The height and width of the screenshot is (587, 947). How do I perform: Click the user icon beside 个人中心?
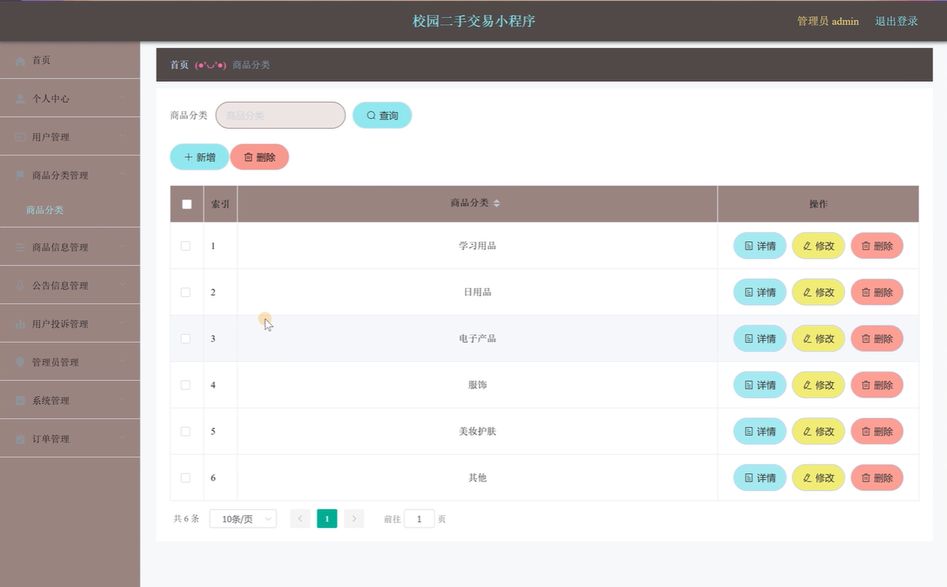[x=20, y=99]
